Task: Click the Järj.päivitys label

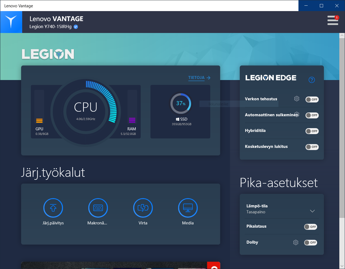Action: point(53,223)
